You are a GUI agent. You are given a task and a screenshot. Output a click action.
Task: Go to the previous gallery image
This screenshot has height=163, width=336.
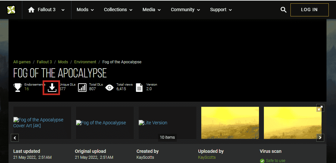pos(15,138)
